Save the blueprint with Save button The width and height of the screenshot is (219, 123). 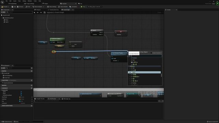tap(14, 7)
